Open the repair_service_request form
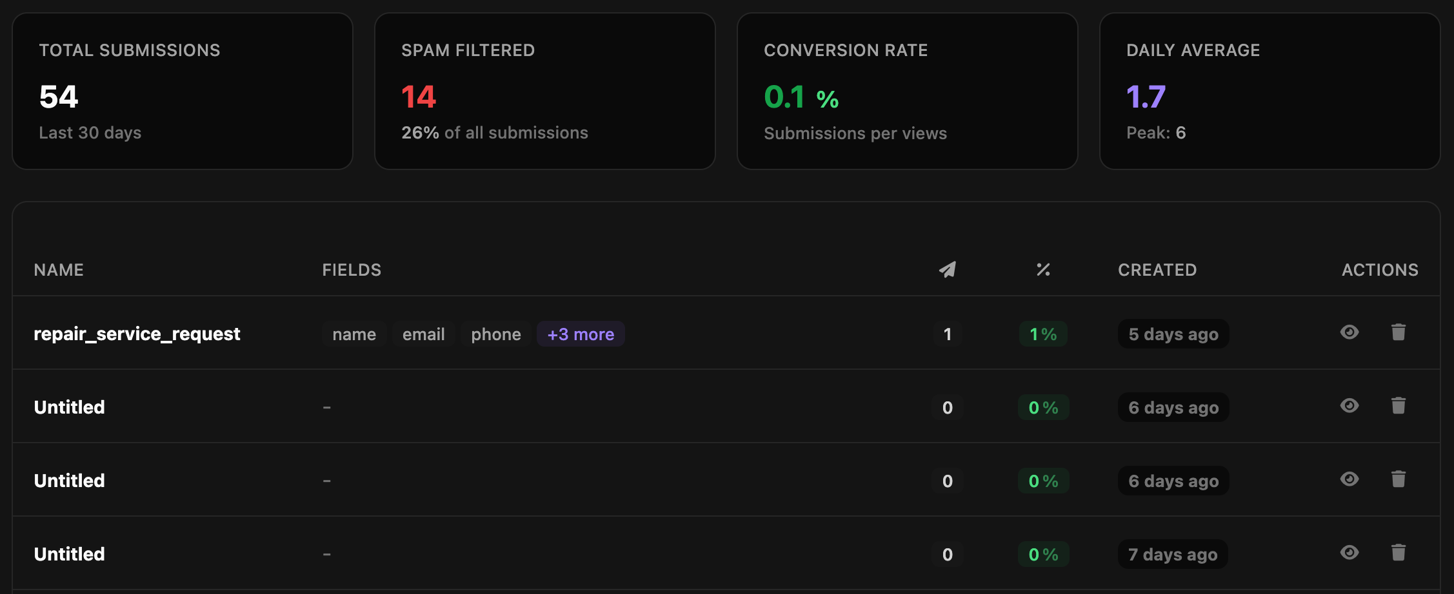 pyautogui.click(x=137, y=334)
